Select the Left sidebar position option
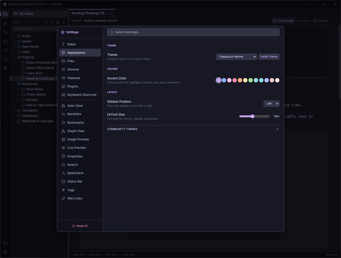Screen dimensions: 341x258 click(x=271, y=103)
